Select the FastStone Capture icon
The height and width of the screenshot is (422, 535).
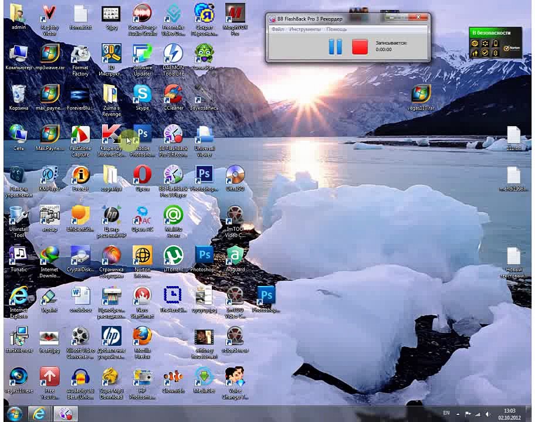pos(80,141)
